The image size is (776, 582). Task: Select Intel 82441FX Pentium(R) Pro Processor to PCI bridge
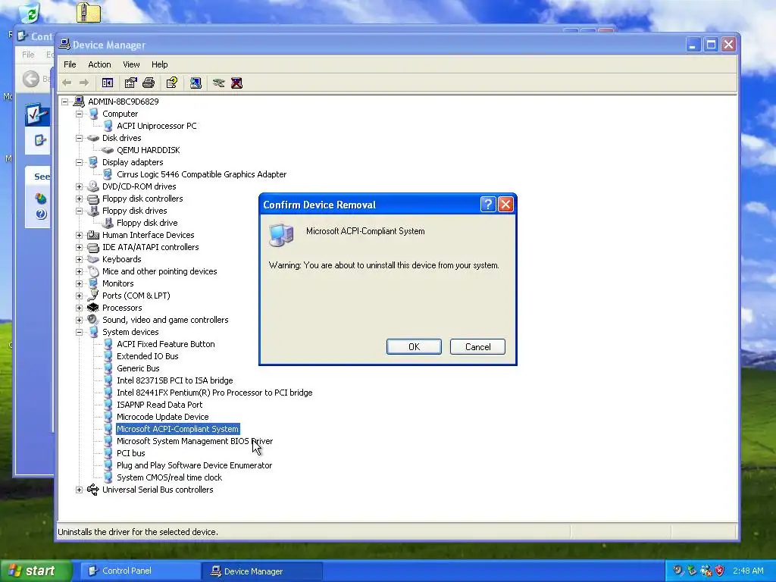point(214,393)
